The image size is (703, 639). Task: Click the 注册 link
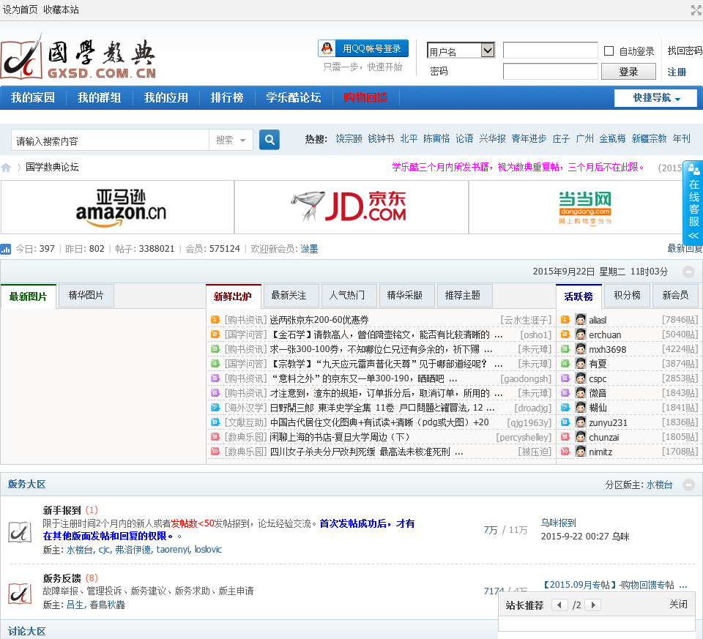pos(677,72)
